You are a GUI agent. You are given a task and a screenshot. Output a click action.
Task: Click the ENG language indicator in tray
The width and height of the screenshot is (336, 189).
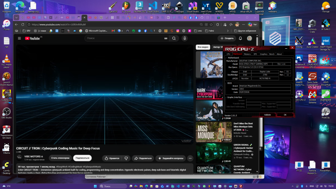tap(312, 186)
